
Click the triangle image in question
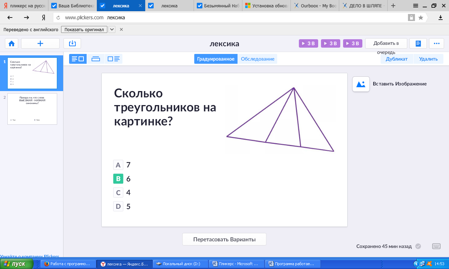(x=280, y=119)
